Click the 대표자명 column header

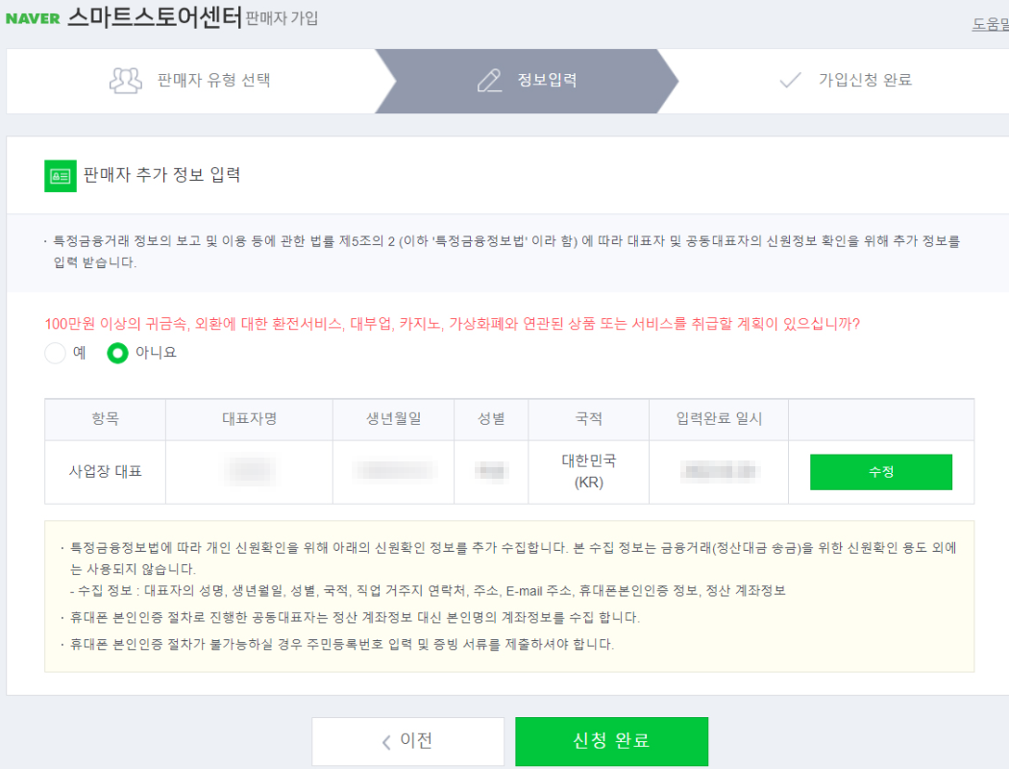pos(249,419)
